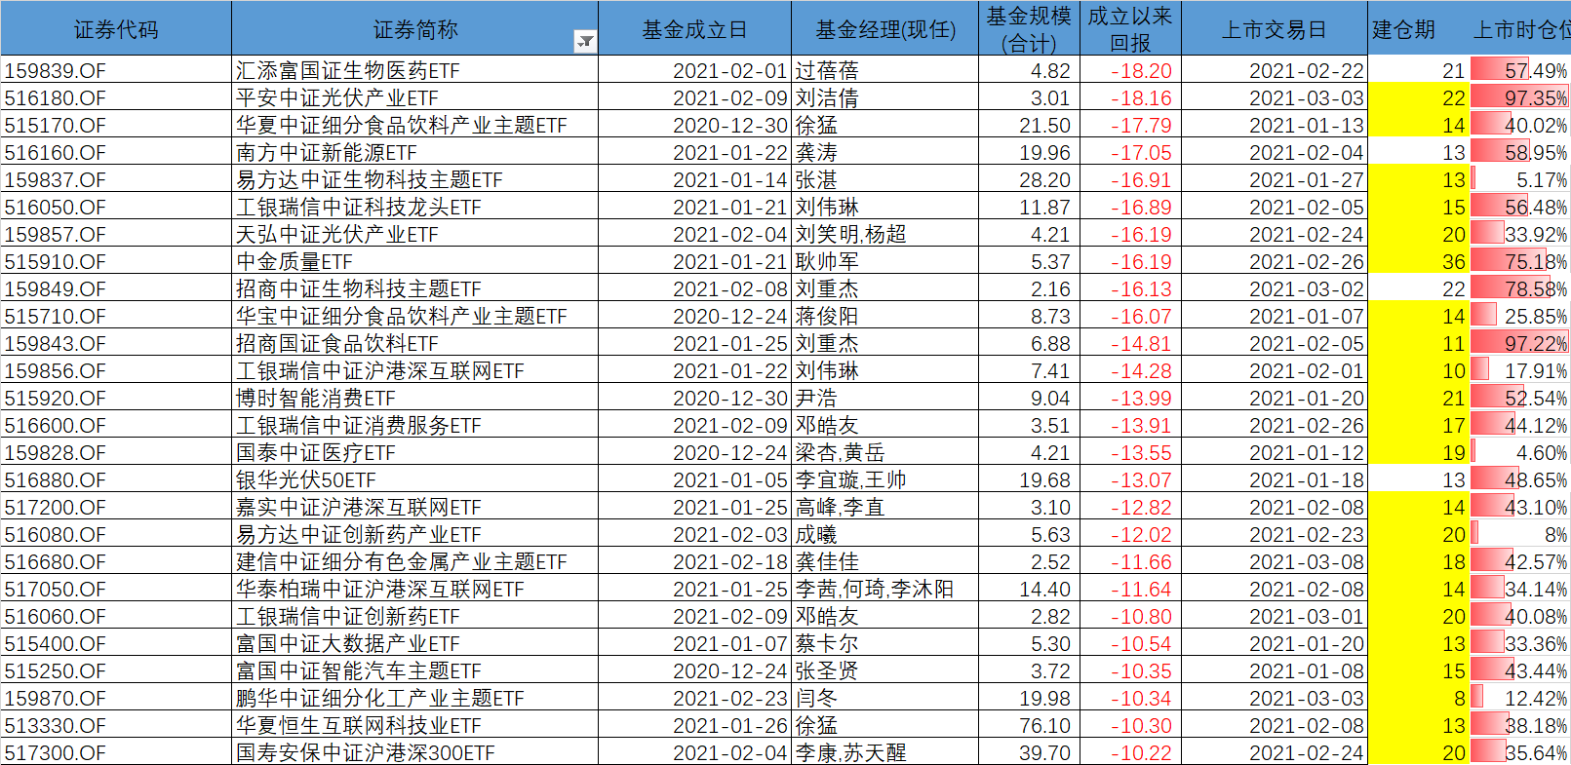Click position bar cell 5.17%
Image resolution: width=1571 pixels, height=765 pixels.
[1520, 179]
